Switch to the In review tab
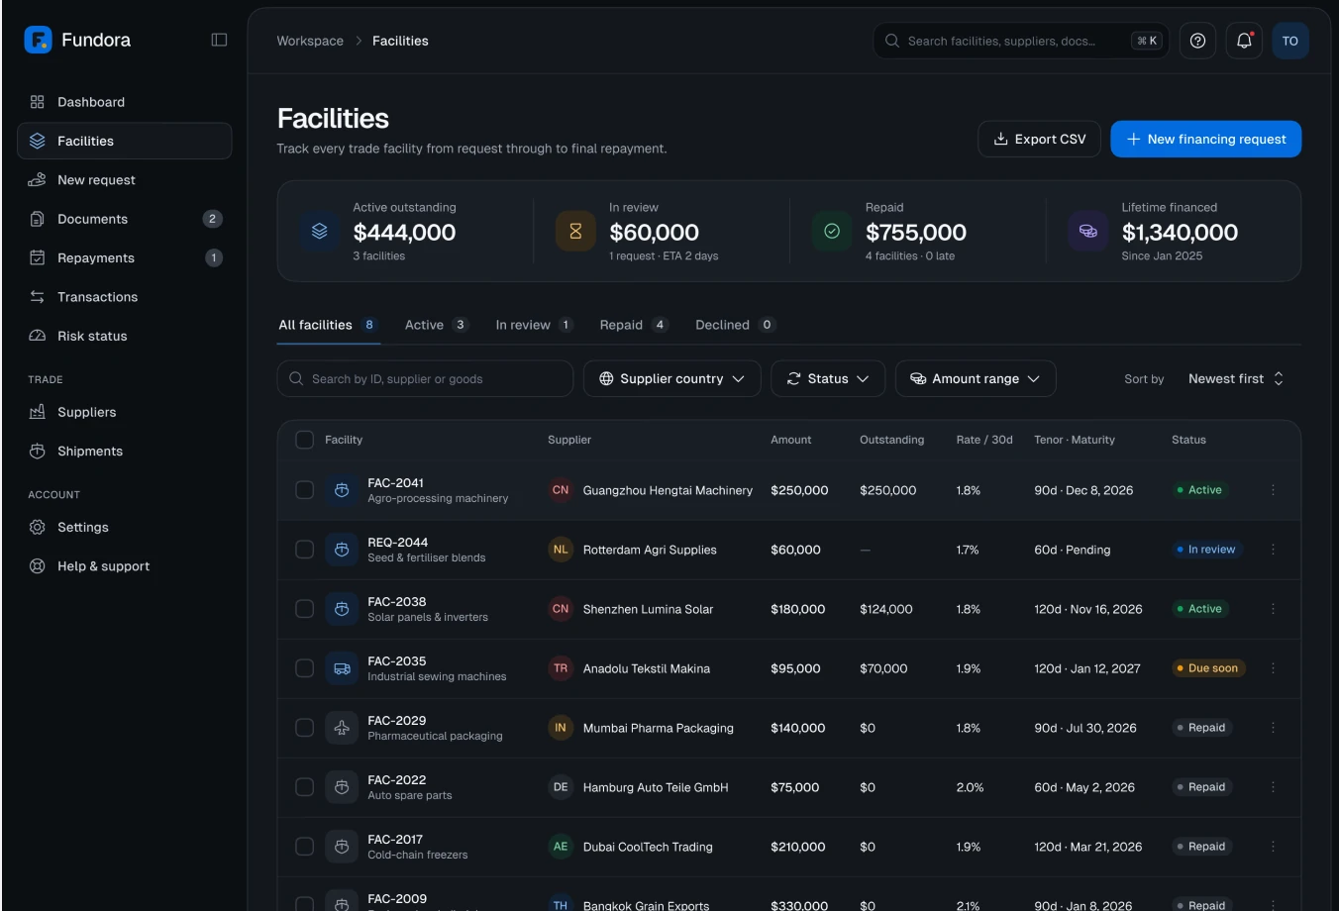The image size is (1339, 911). point(534,325)
